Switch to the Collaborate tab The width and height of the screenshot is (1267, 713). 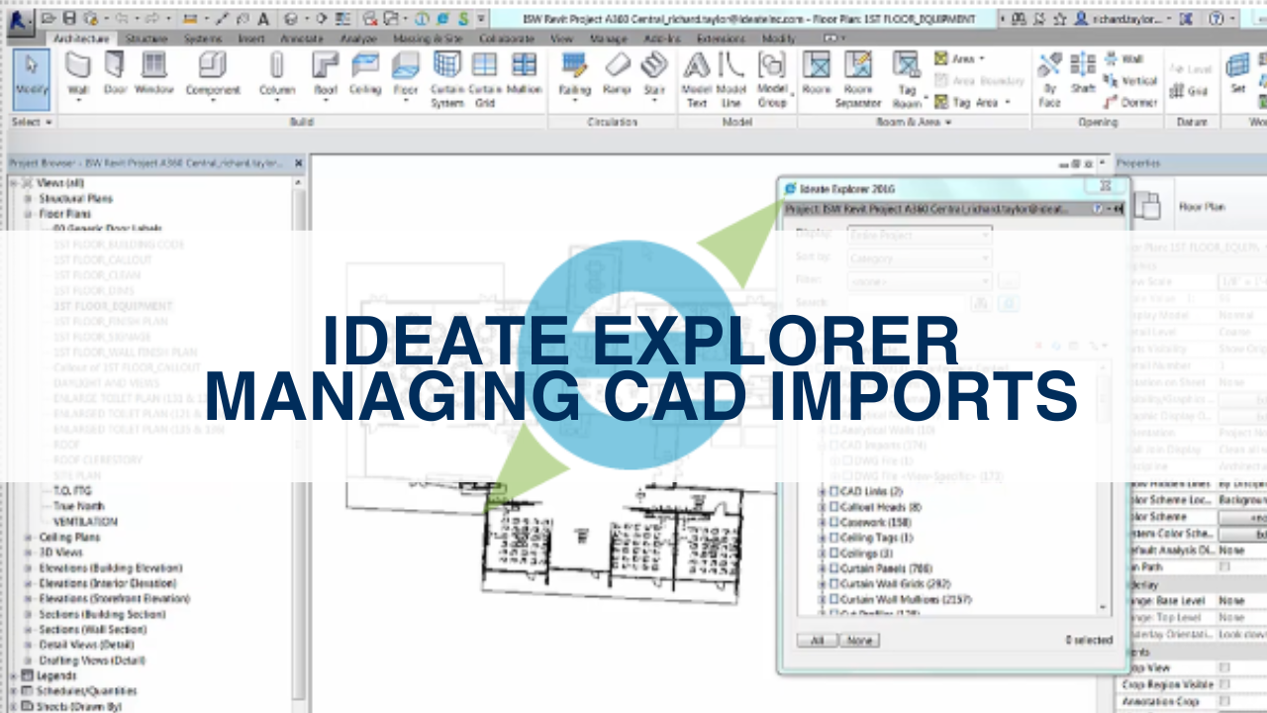pyautogui.click(x=507, y=39)
